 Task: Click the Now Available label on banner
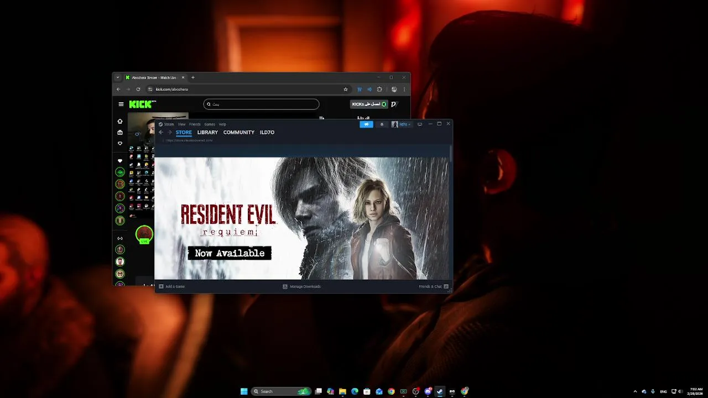[x=230, y=253]
